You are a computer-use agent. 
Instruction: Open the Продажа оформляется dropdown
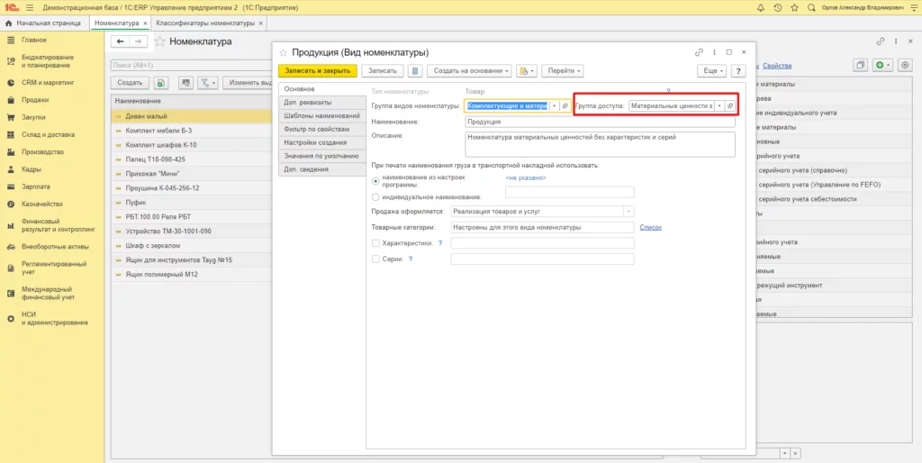(629, 211)
